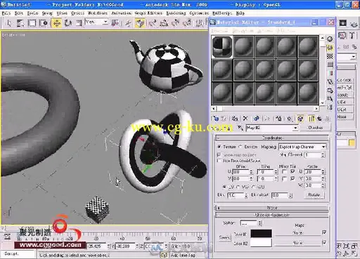Toggle Color #1 map enable checkbox
Screen dimensions: 360x259
(x=324, y=232)
